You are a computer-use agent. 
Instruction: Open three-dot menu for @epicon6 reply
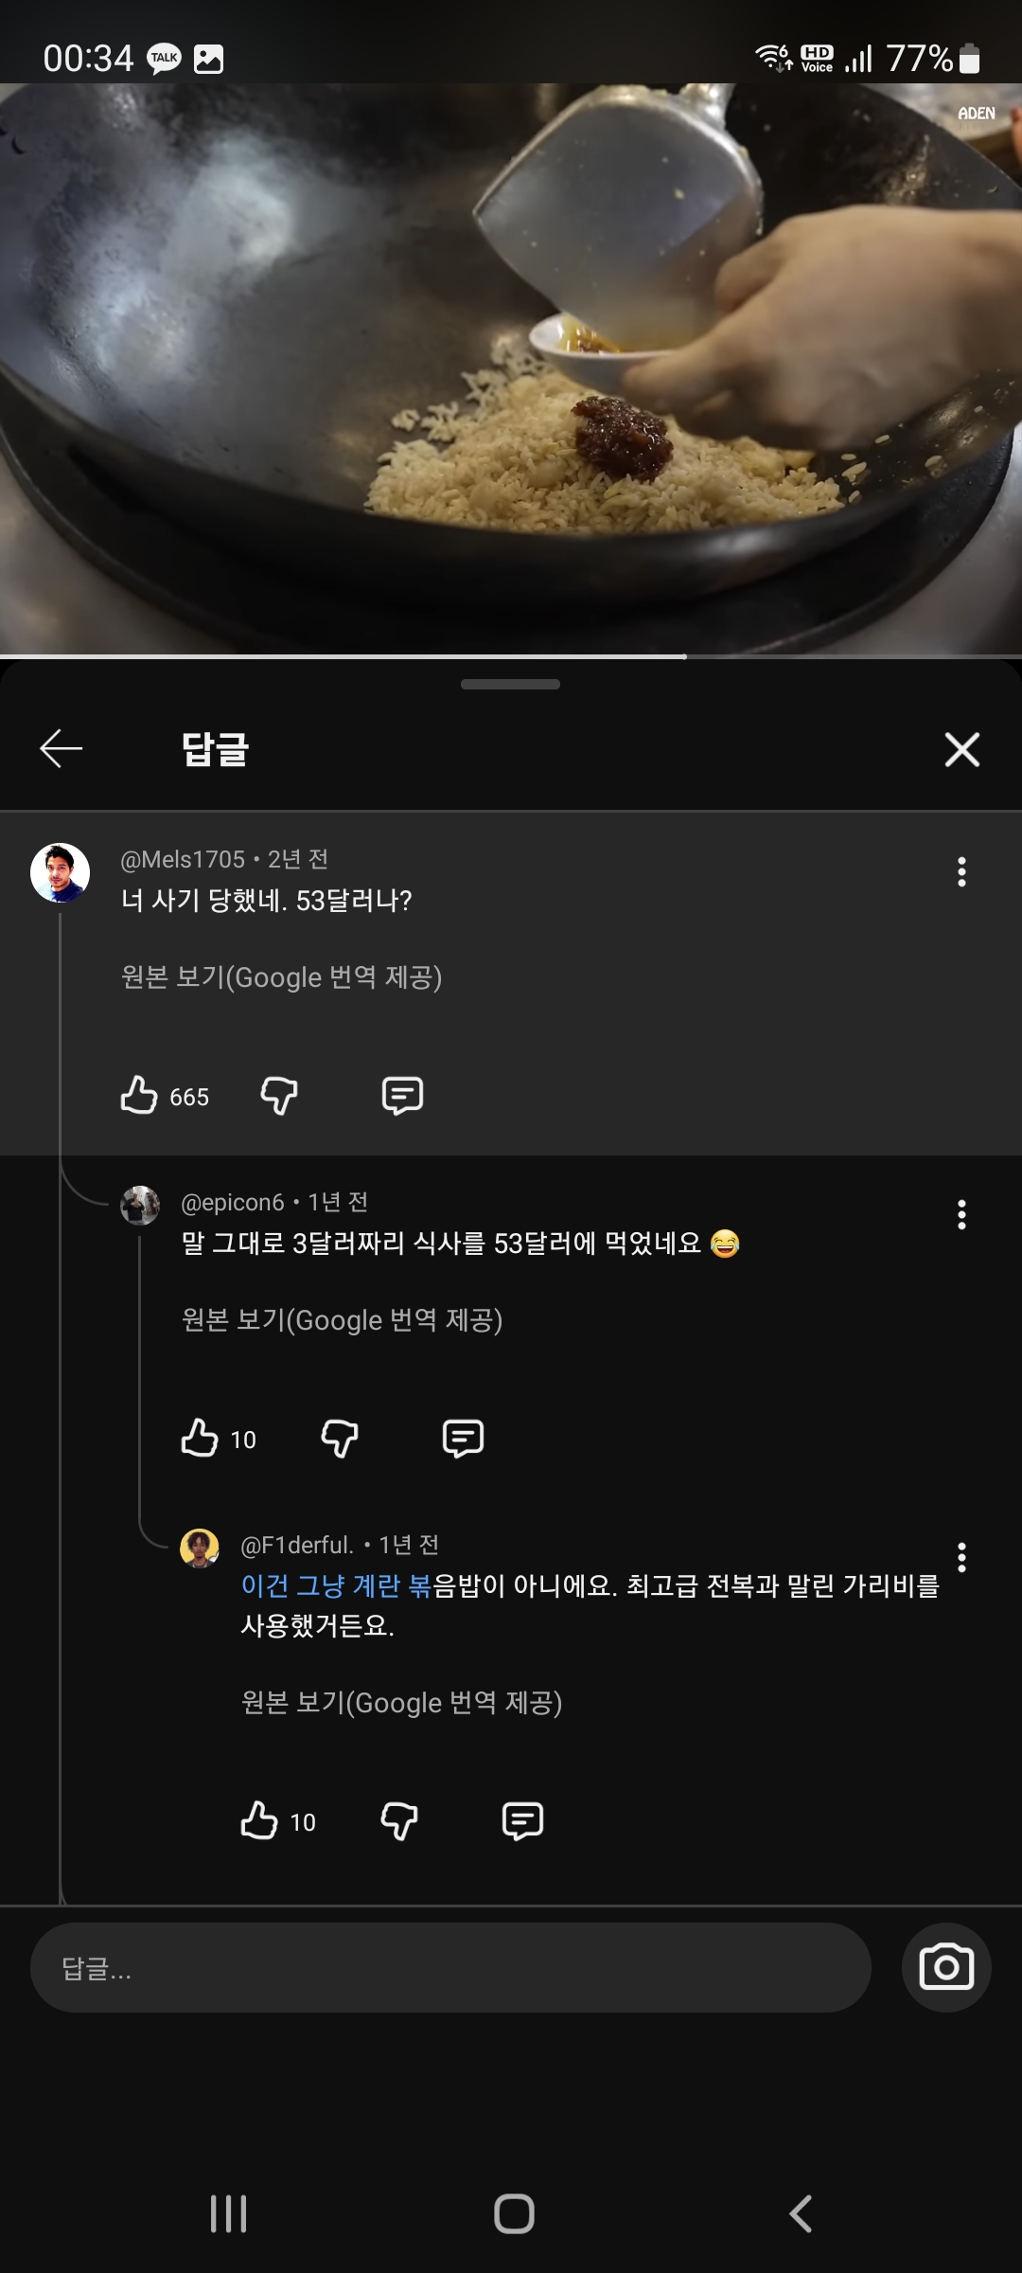click(x=961, y=1215)
